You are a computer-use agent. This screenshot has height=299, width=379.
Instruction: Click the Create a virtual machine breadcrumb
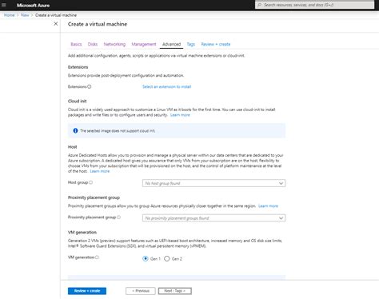pyautogui.click(x=56, y=15)
